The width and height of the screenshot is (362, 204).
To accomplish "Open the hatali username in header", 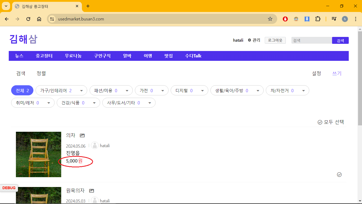I will [x=238, y=40].
